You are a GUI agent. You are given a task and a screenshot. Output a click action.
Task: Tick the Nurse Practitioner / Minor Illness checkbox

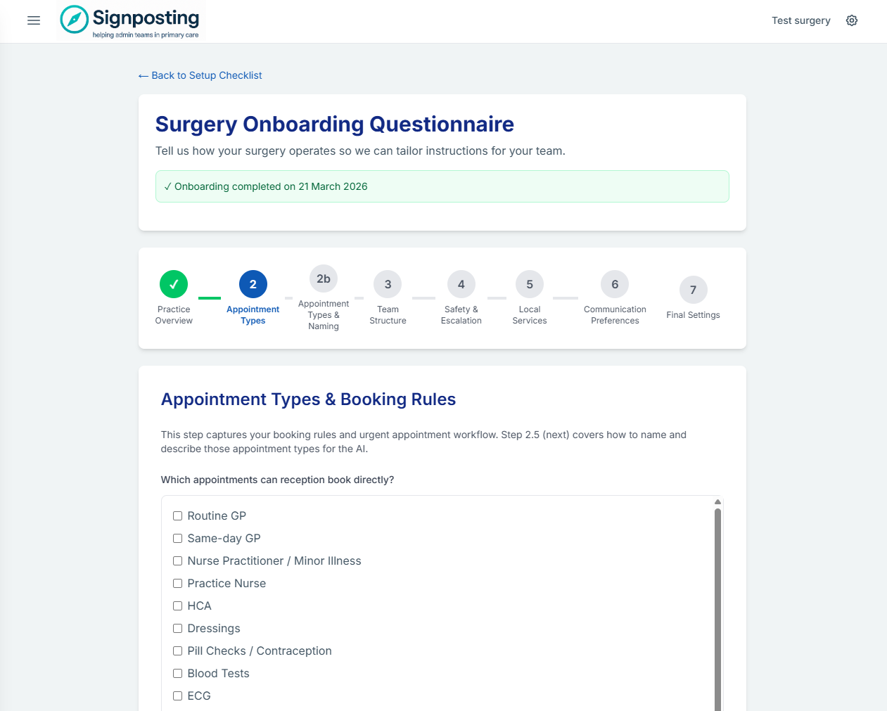[177, 561]
